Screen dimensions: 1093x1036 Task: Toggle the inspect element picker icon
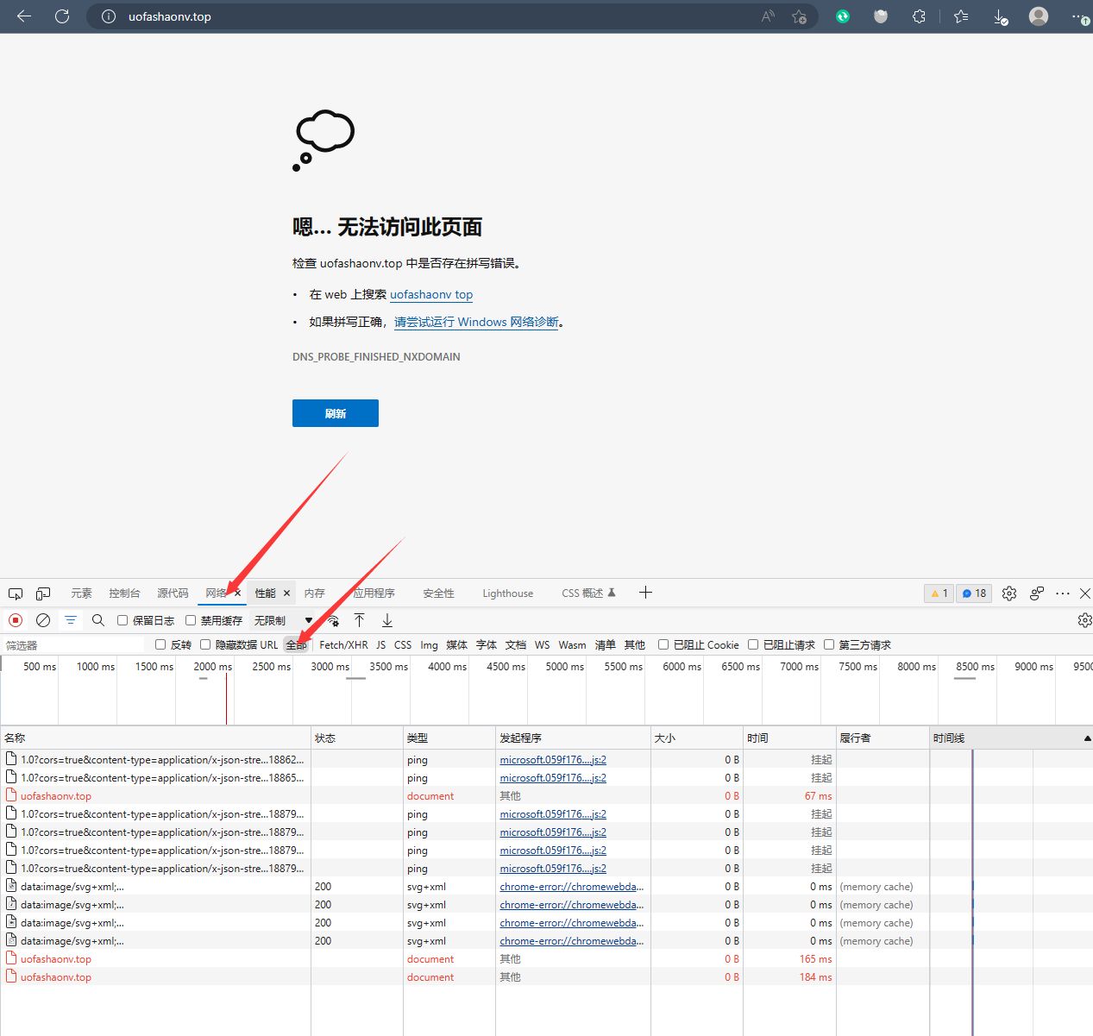(16, 593)
